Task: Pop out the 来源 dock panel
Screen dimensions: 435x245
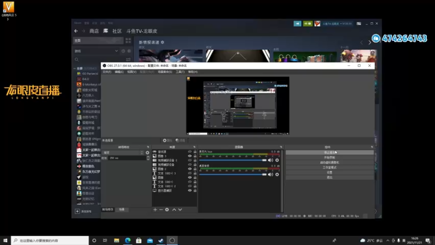Action: click(194, 147)
